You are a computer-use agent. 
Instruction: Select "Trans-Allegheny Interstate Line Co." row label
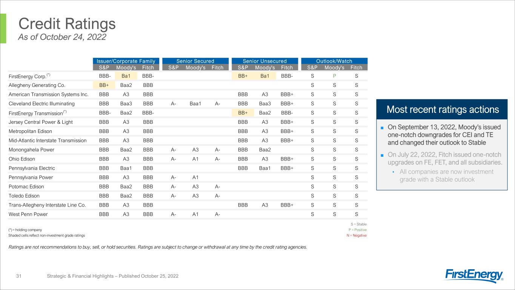click(47, 205)
